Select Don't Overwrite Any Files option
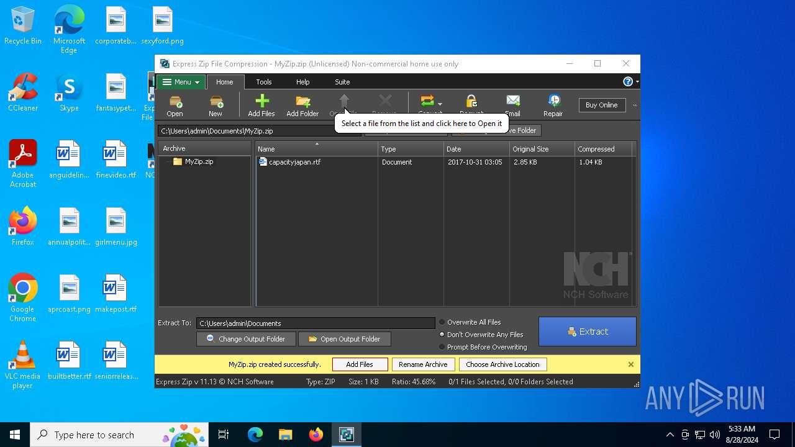 [481, 335]
